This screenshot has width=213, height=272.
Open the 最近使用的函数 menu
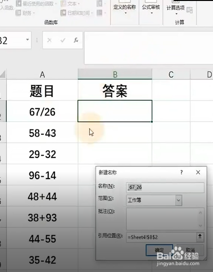coord(37,3)
